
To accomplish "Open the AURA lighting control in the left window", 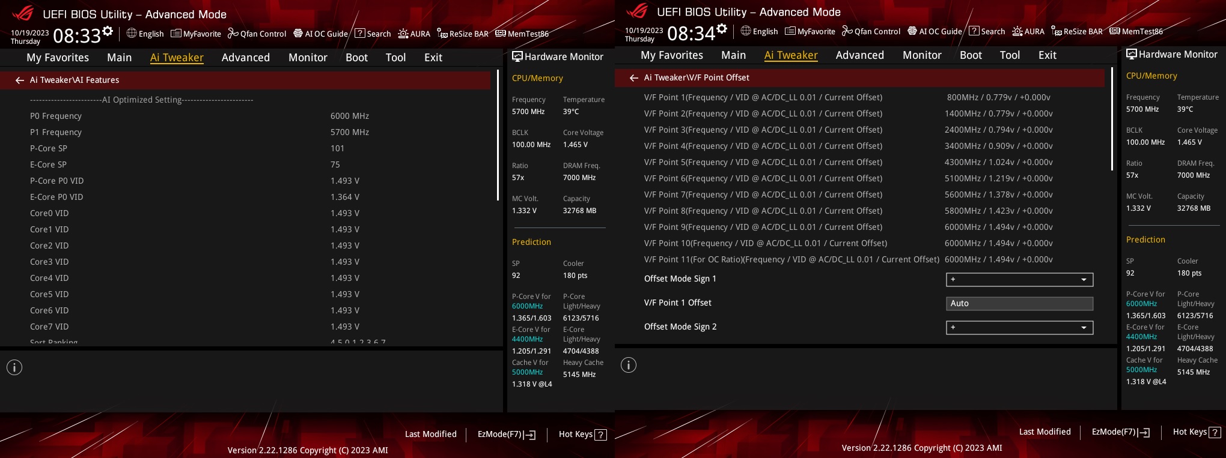I will [414, 34].
